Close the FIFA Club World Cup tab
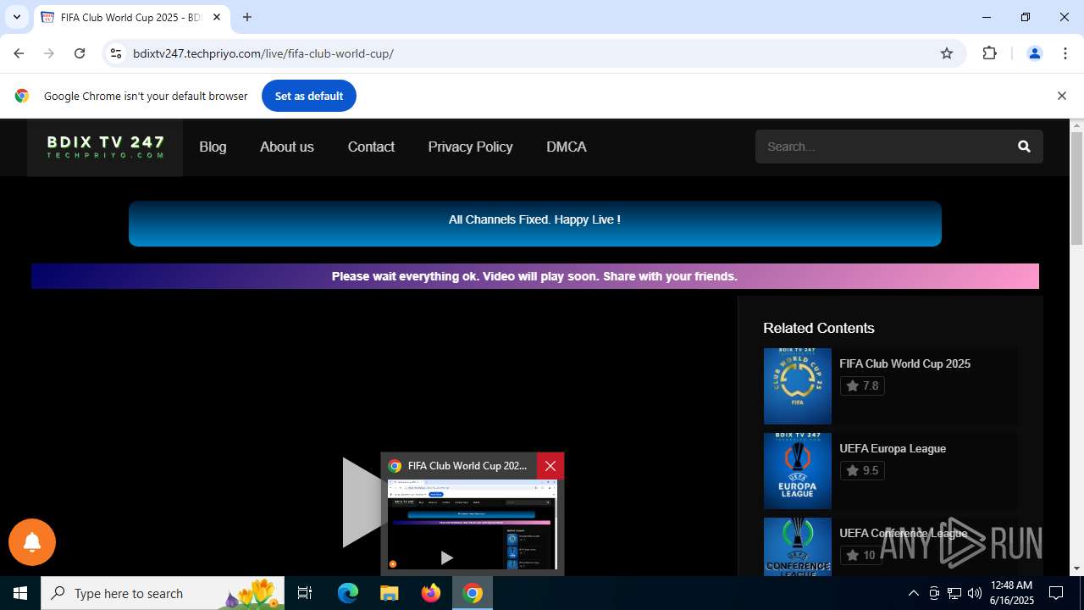1084x610 pixels. 217,17
